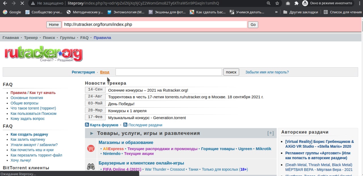Click the browser address bar URL
Image resolution: width=363 pixels, height=176 pixels.
[143, 3]
